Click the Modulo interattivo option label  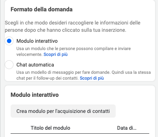coord(37,41)
